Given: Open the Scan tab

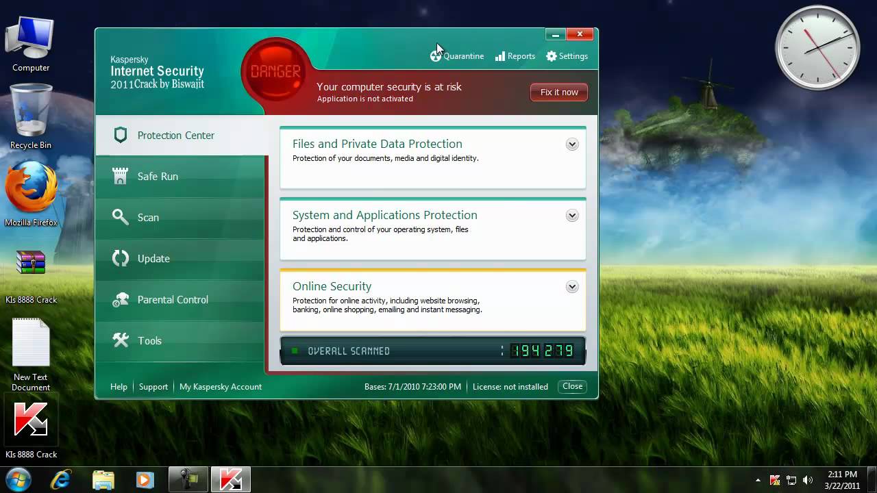Looking at the screenshot, I should coord(180,218).
